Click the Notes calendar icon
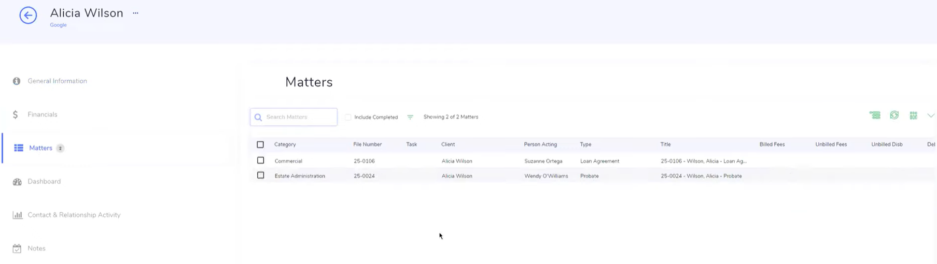 [x=17, y=248]
